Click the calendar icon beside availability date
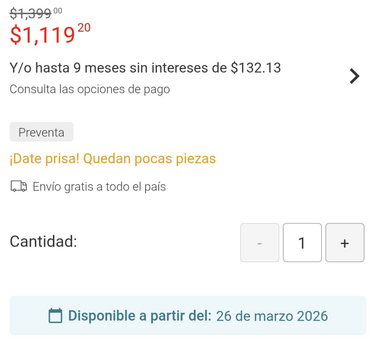 [55, 316]
